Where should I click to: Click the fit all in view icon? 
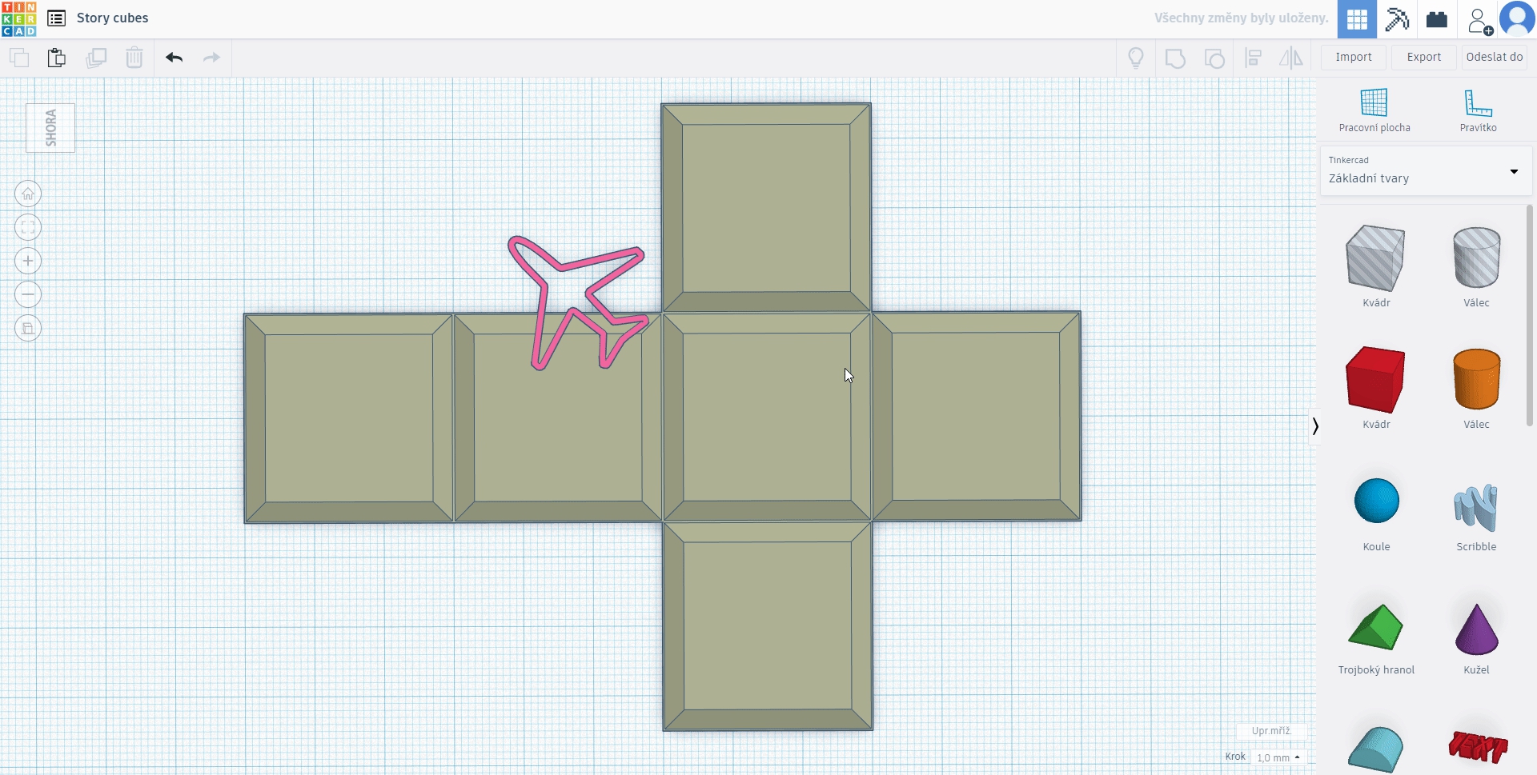(28, 228)
